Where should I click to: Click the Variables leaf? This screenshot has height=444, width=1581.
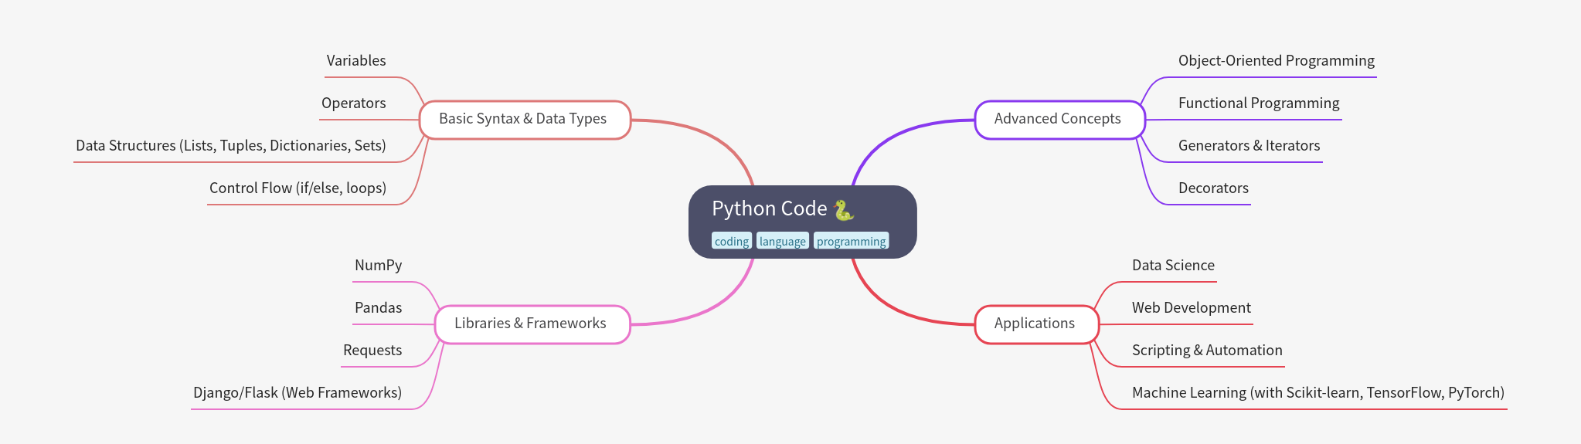(356, 60)
